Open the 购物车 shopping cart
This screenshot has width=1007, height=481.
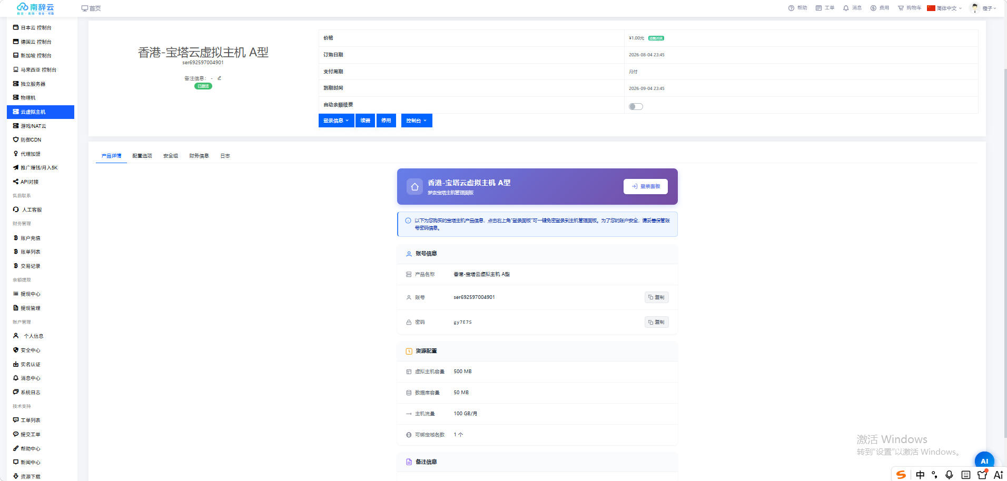910,8
